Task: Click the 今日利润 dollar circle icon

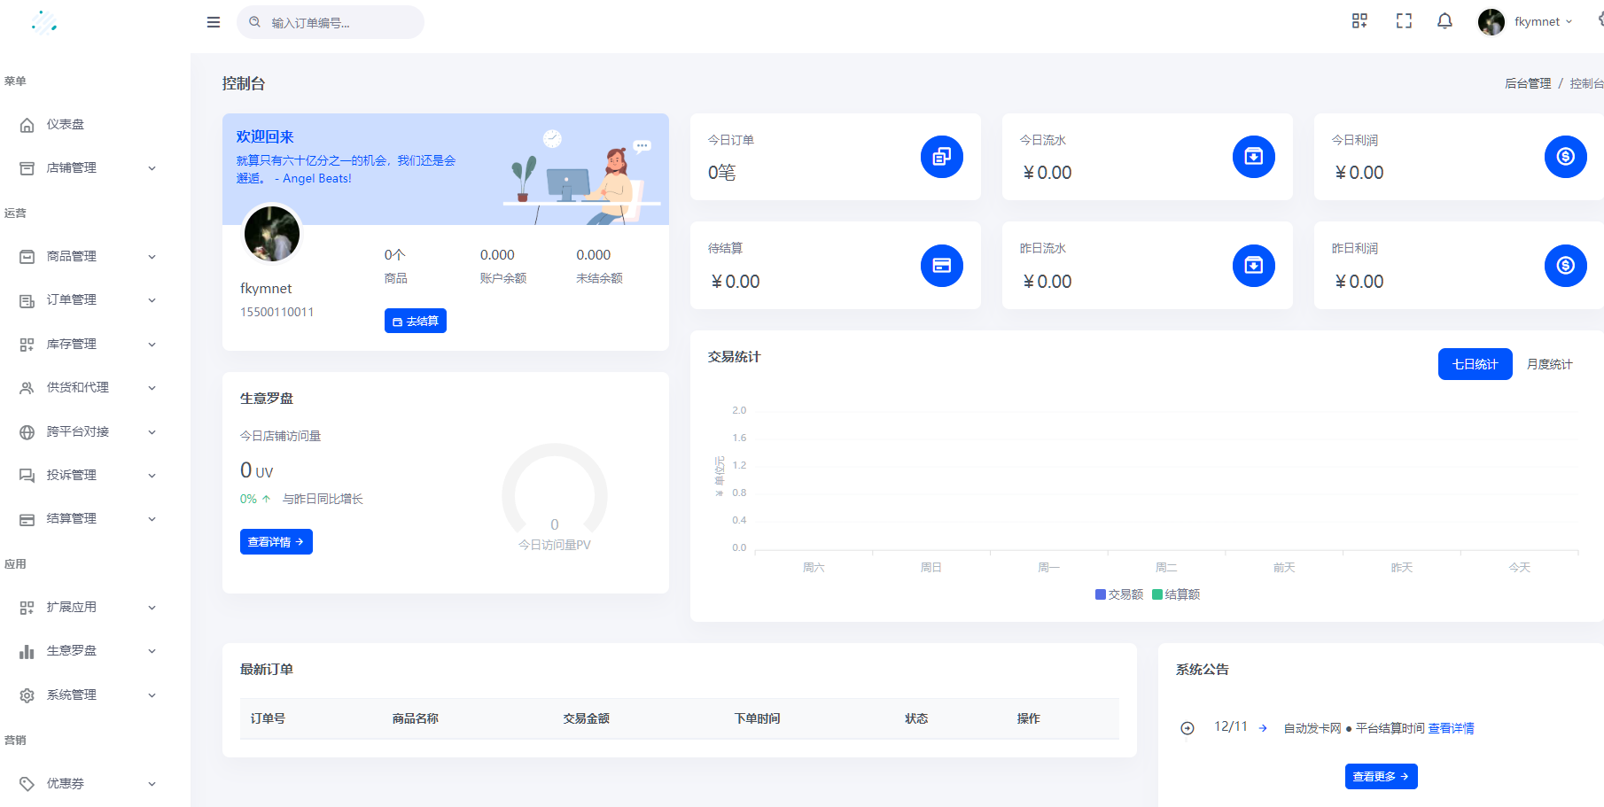Action: pos(1565,157)
